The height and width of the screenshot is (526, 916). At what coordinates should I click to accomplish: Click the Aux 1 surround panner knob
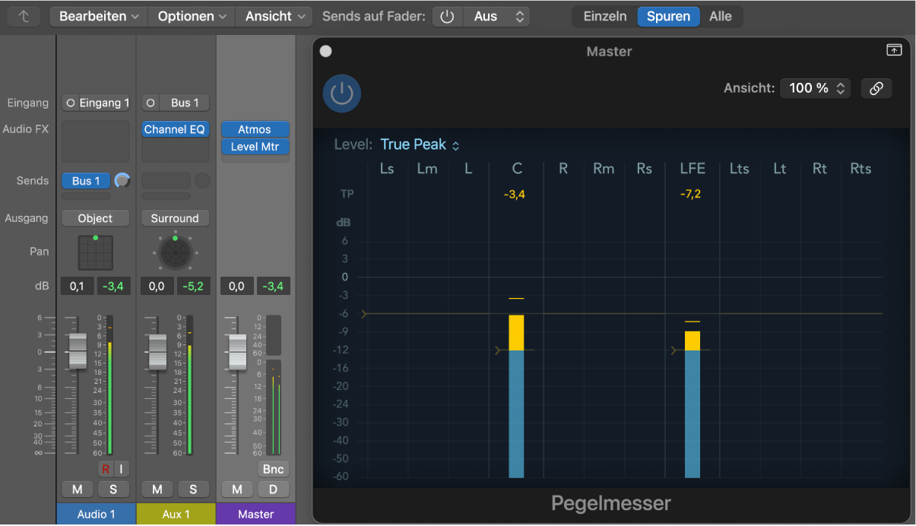coord(175,252)
